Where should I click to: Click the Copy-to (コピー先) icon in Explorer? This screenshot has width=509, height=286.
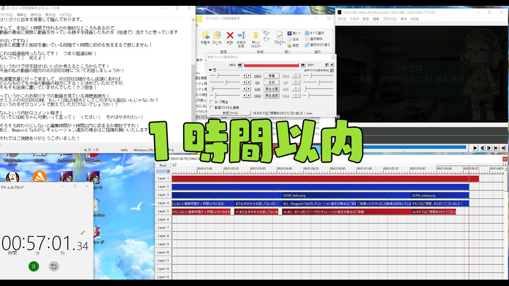click(x=216, y=38)
